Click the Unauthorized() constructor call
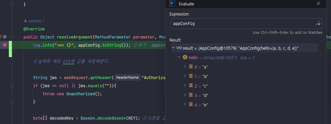Screen dimensions: 331x124 pos(83,94)
